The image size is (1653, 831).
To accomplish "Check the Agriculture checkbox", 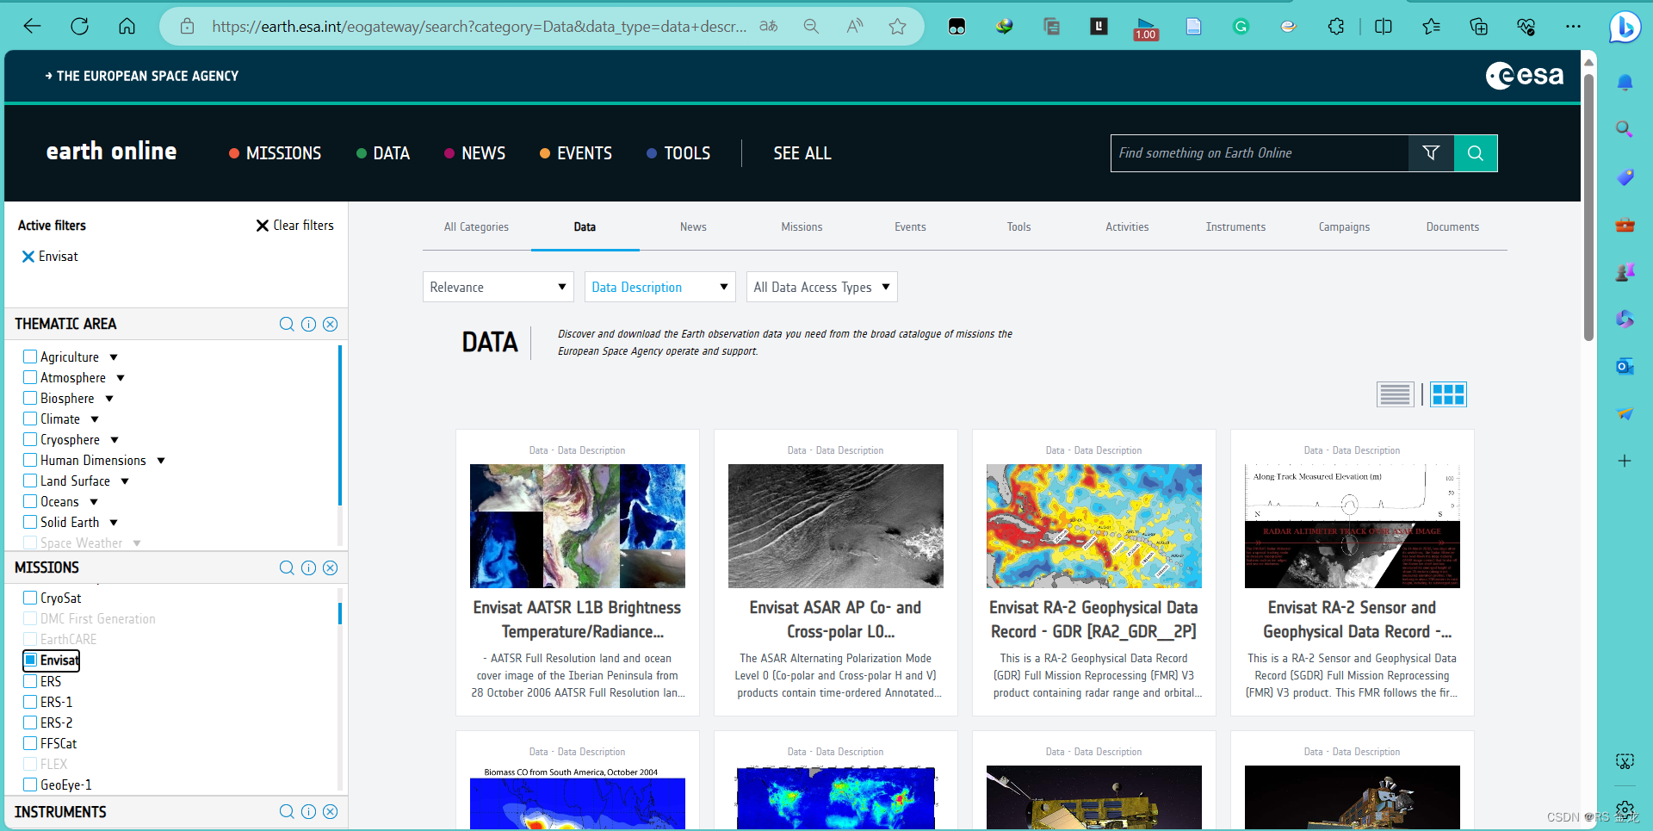I will click(30, 357).
